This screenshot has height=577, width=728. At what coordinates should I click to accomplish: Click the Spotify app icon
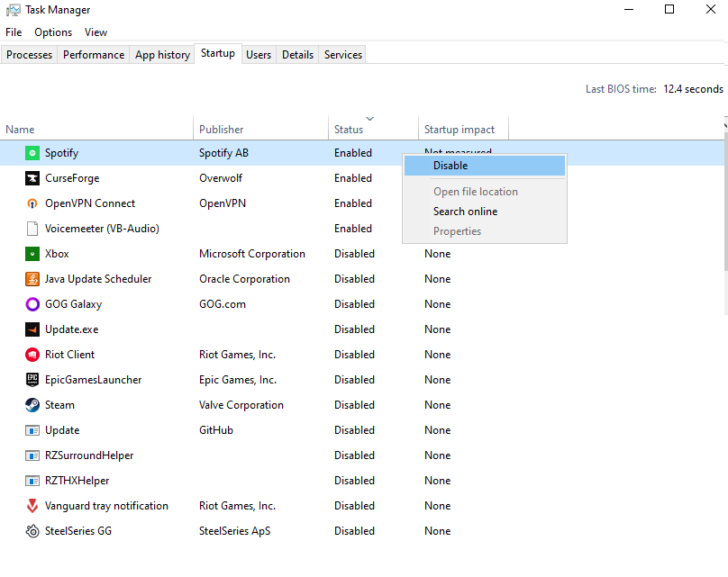32,153
